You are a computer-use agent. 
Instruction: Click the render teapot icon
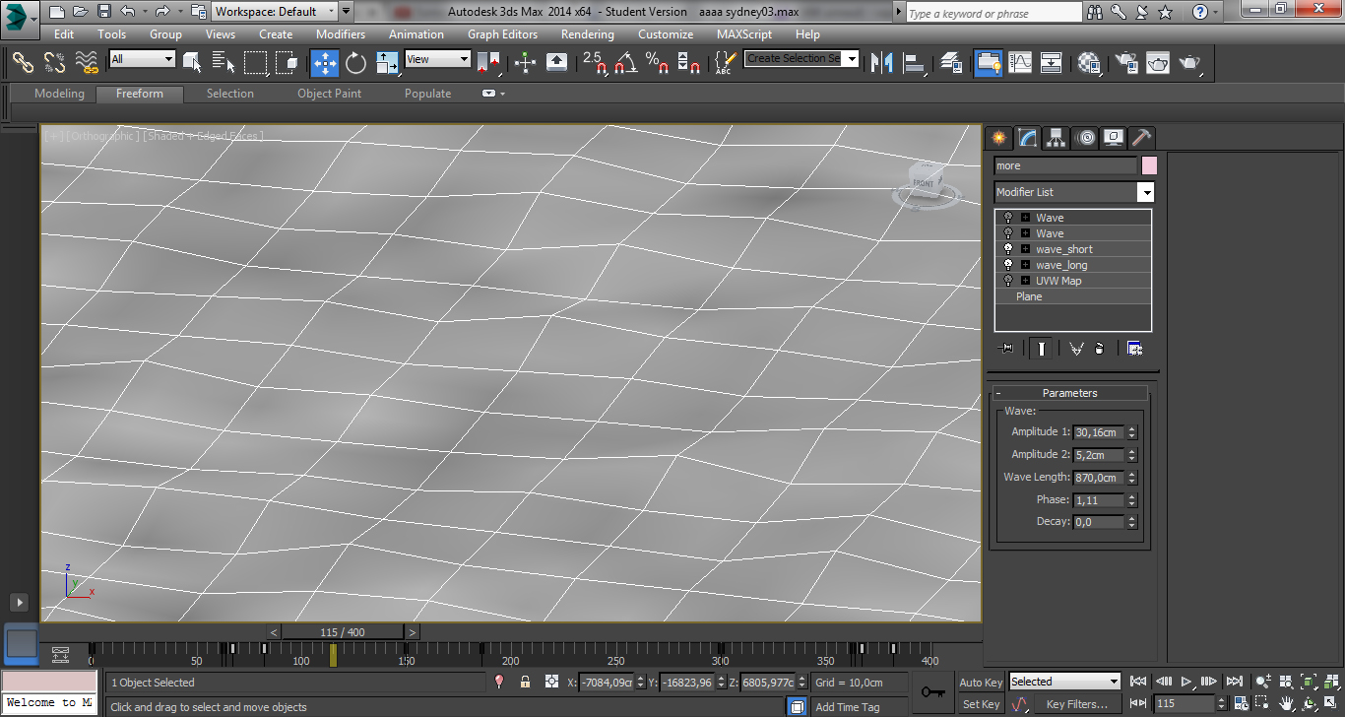(x=1189, y=63)
